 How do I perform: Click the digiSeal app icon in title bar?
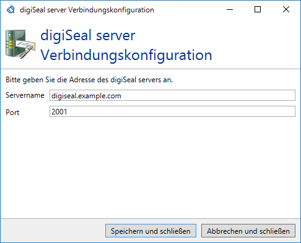(x=11, y=10)
